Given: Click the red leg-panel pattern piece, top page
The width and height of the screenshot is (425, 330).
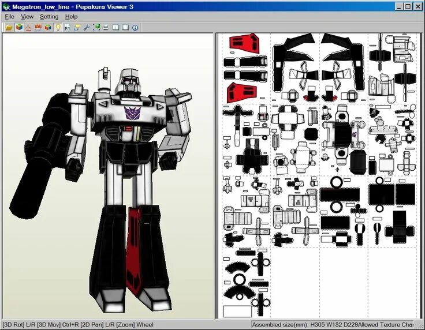Looking at the screenshot, I should coord(244,43).
